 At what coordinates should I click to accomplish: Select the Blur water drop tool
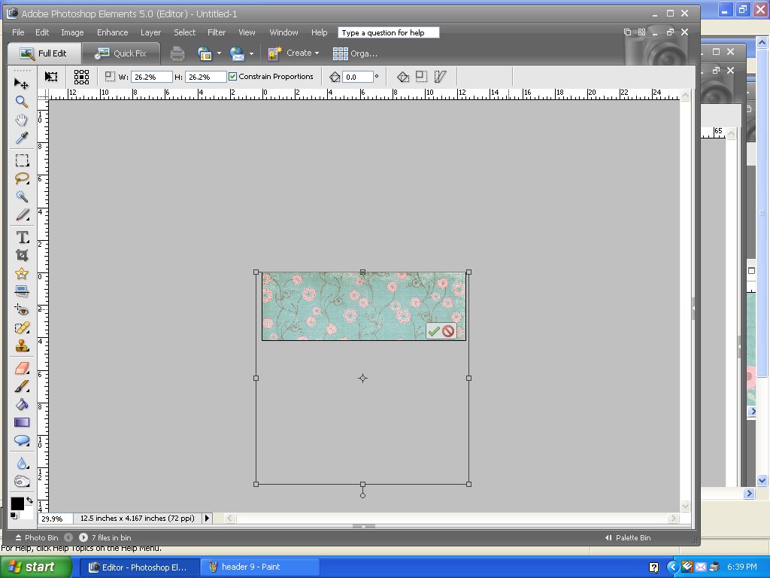pos(22,463)
